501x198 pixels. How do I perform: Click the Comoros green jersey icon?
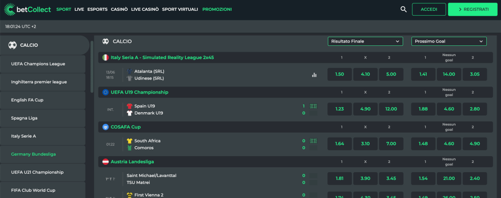pyautogui.click(x=129, y=148)
